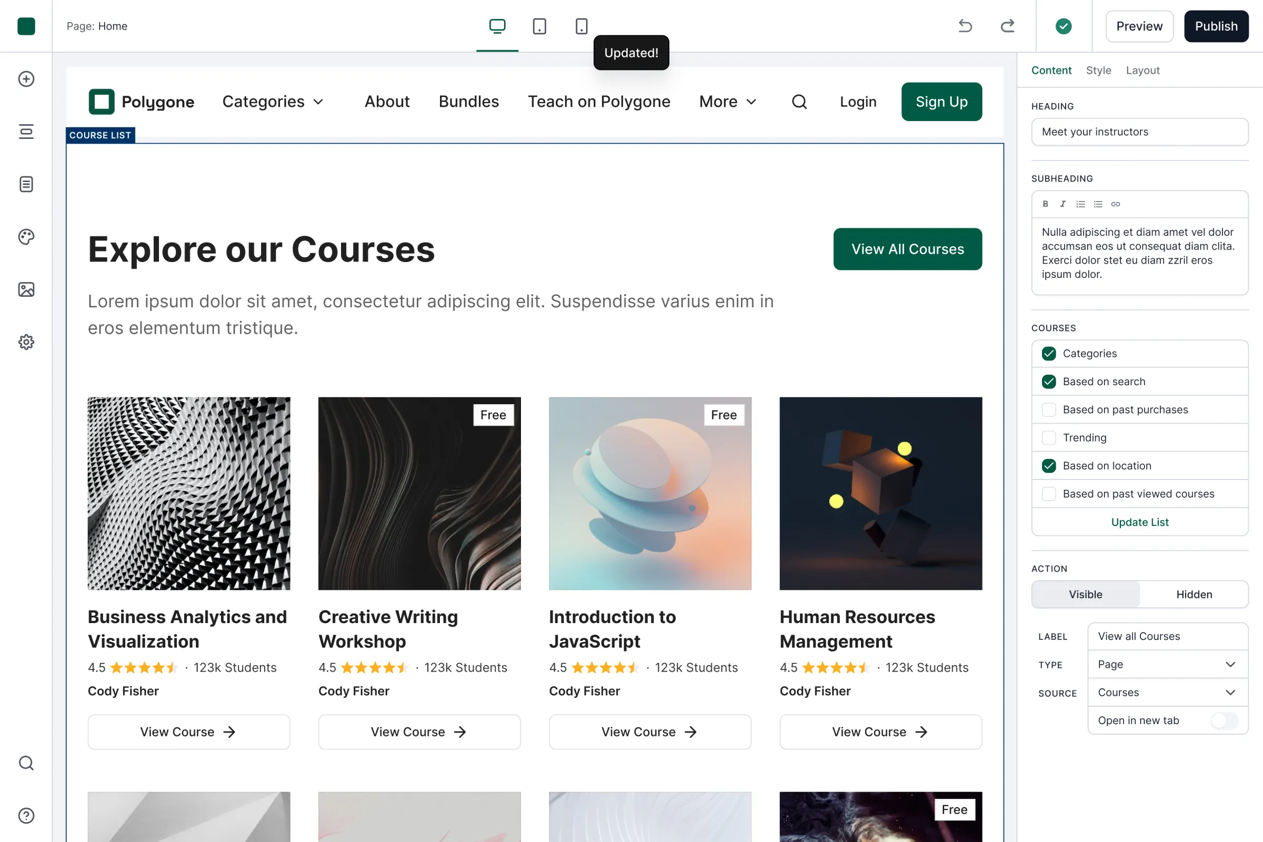The width and height of the screenshot is (1263, 842).
Task: Click the Update List link
Action: click(1139, 522)
